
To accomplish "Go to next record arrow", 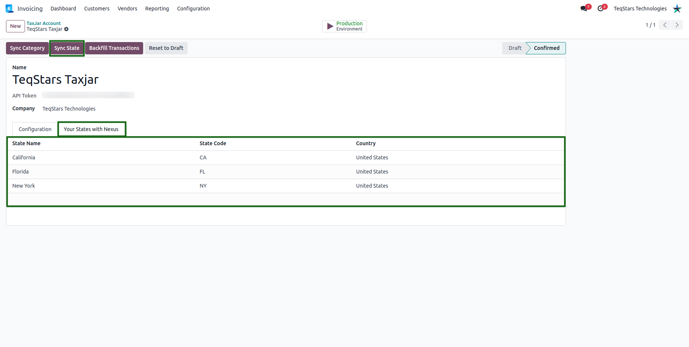I will coord(677,25).
